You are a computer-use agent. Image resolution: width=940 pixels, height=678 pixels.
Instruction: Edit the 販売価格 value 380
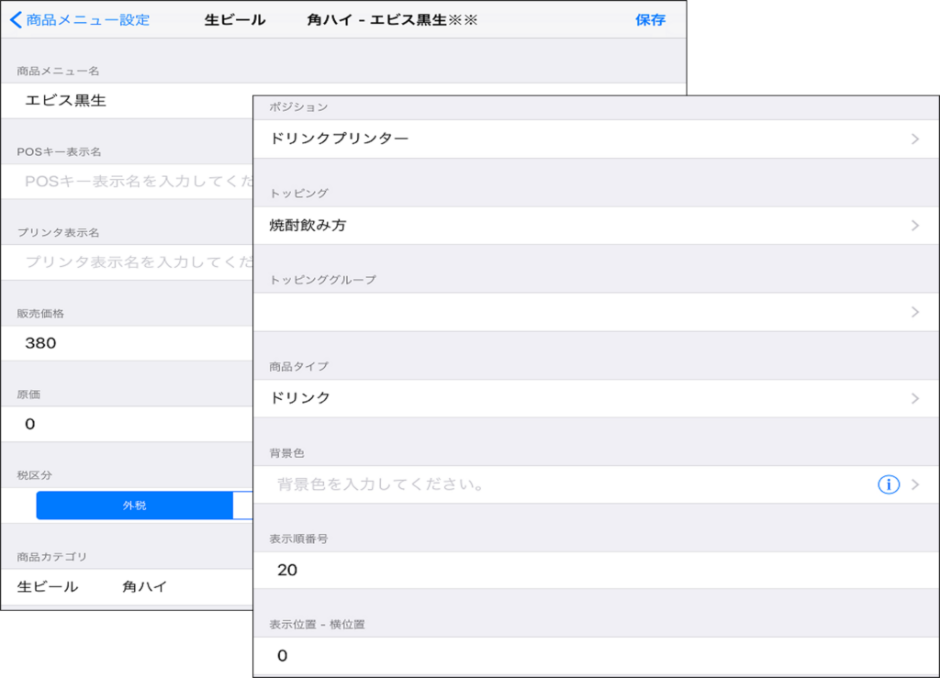[127, 343]
